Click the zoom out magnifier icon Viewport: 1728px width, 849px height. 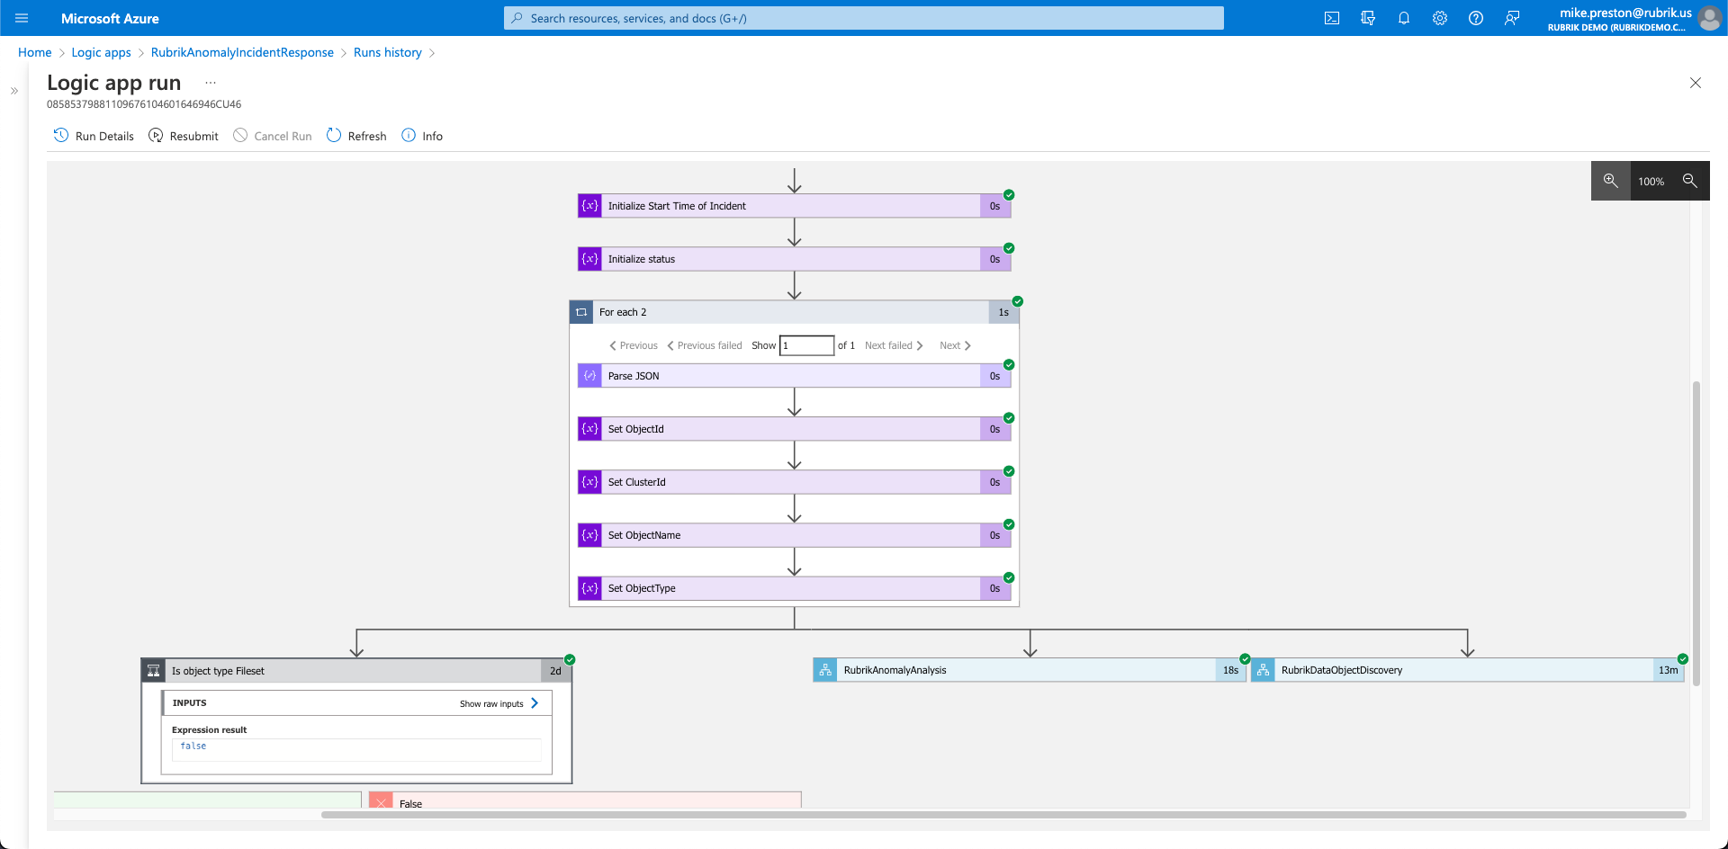[x=1690, y=181]
